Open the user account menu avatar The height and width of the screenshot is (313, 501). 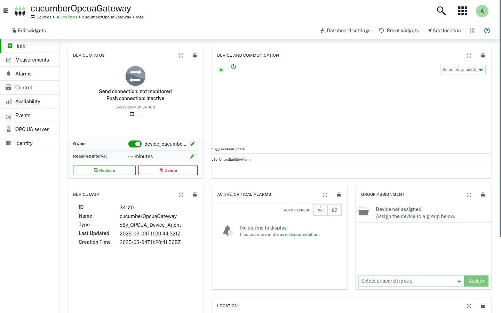482,11
